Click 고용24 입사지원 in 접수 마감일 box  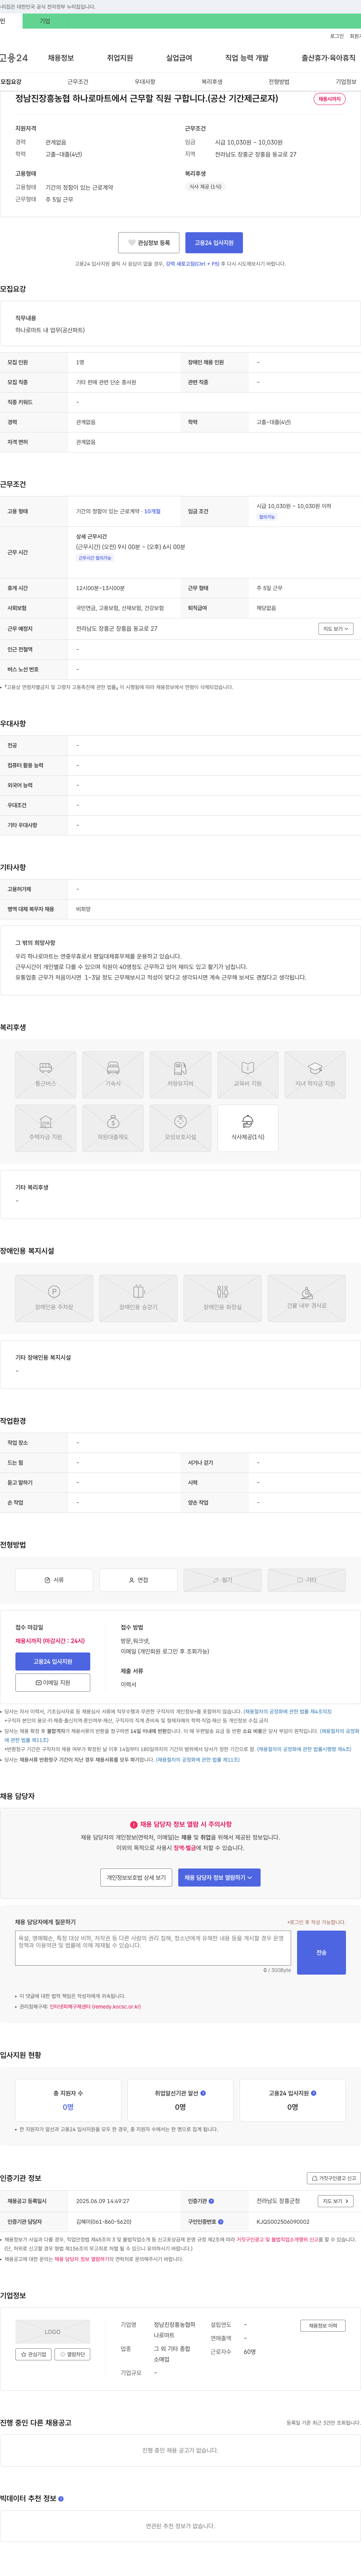53,1662
